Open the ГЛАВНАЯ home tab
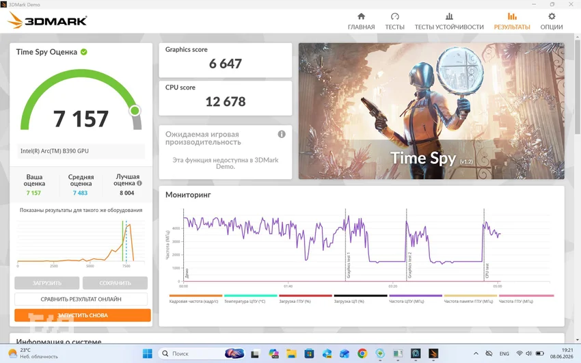 click(361, 21)
